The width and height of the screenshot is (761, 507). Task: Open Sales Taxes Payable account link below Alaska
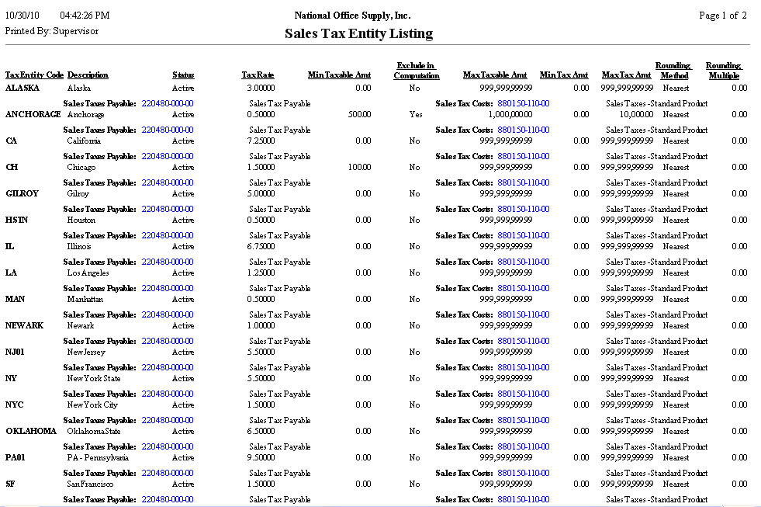tap(167, 103)
